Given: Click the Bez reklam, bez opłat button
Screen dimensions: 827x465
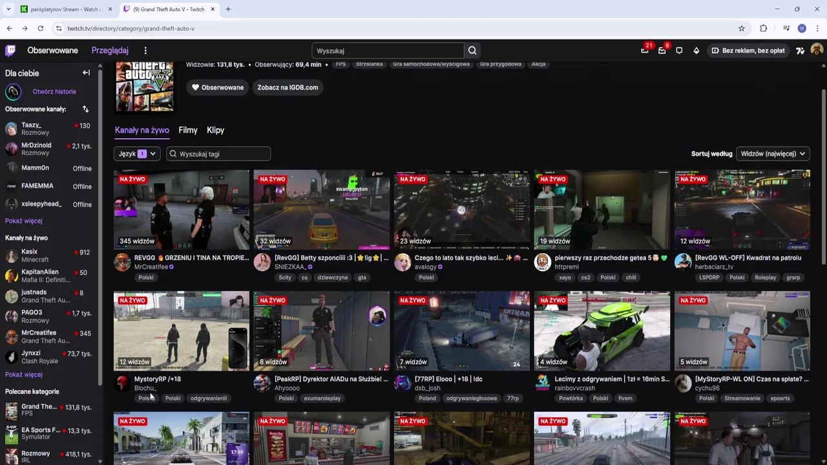Looking at the screenshot, I should pos(748,50).
